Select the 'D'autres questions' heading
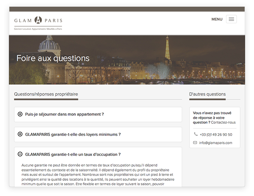This screenshot has height=196, width=254. (207, 94)
